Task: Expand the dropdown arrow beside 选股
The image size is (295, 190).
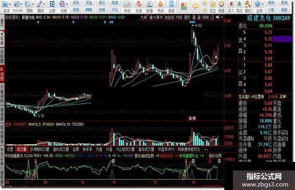Action: [x=67, y=4]
